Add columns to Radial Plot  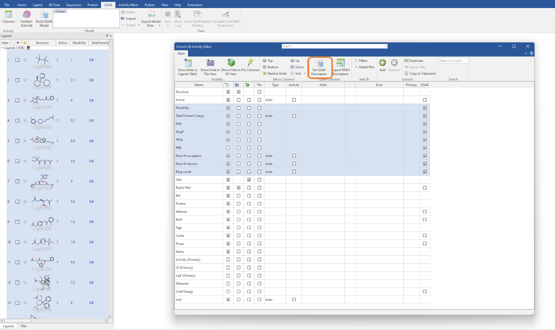click(x=364, y=67)
